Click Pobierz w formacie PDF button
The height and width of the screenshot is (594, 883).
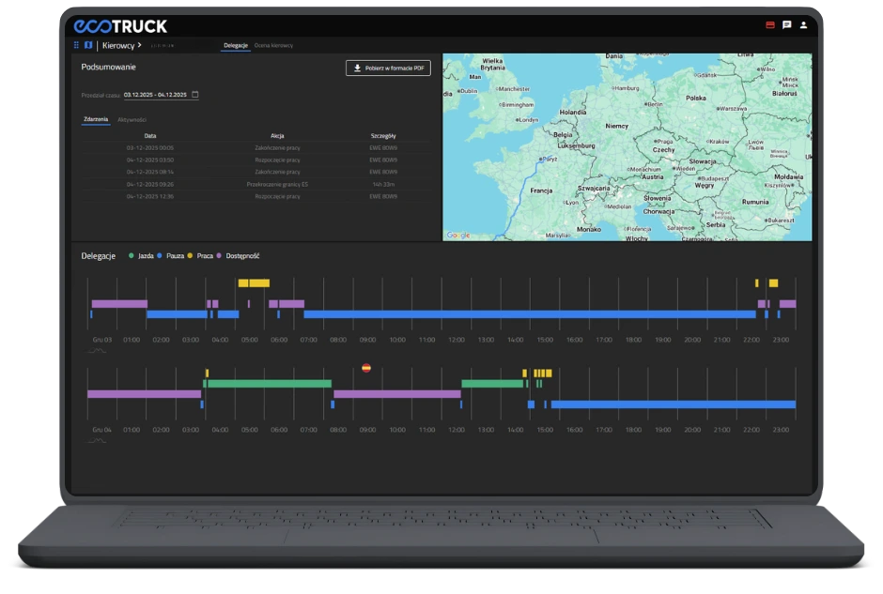click(x=388, y=68)
